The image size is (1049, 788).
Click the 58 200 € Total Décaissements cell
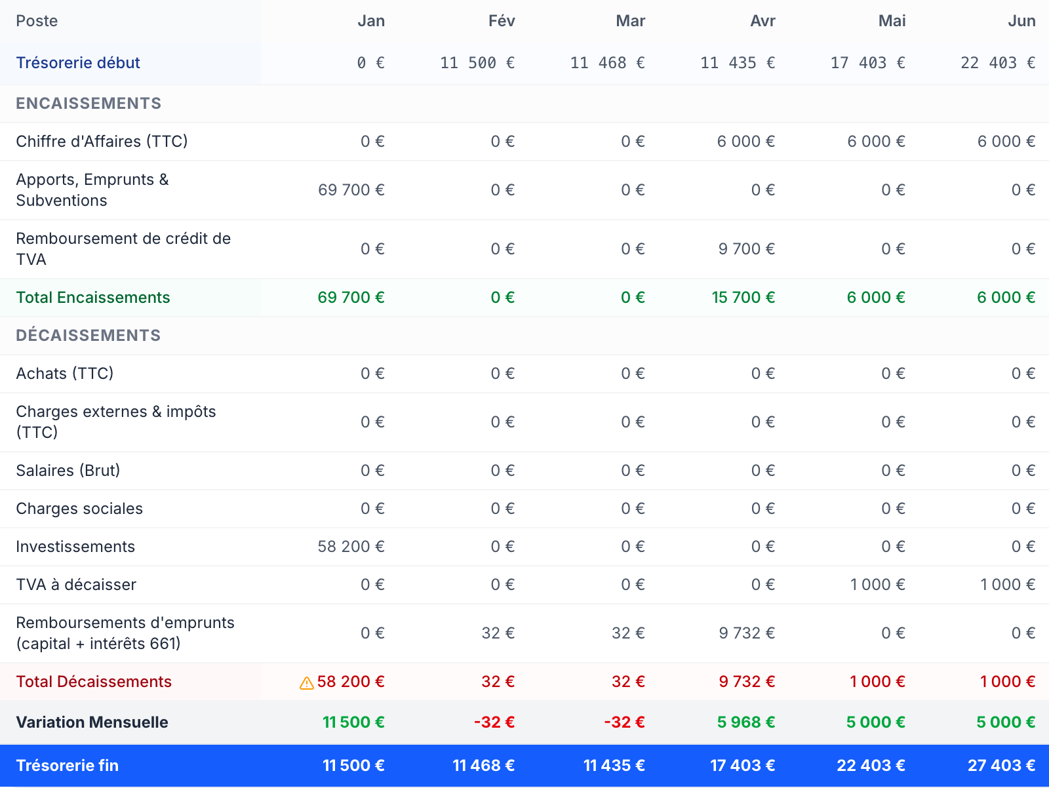click(x=351, y=682)
